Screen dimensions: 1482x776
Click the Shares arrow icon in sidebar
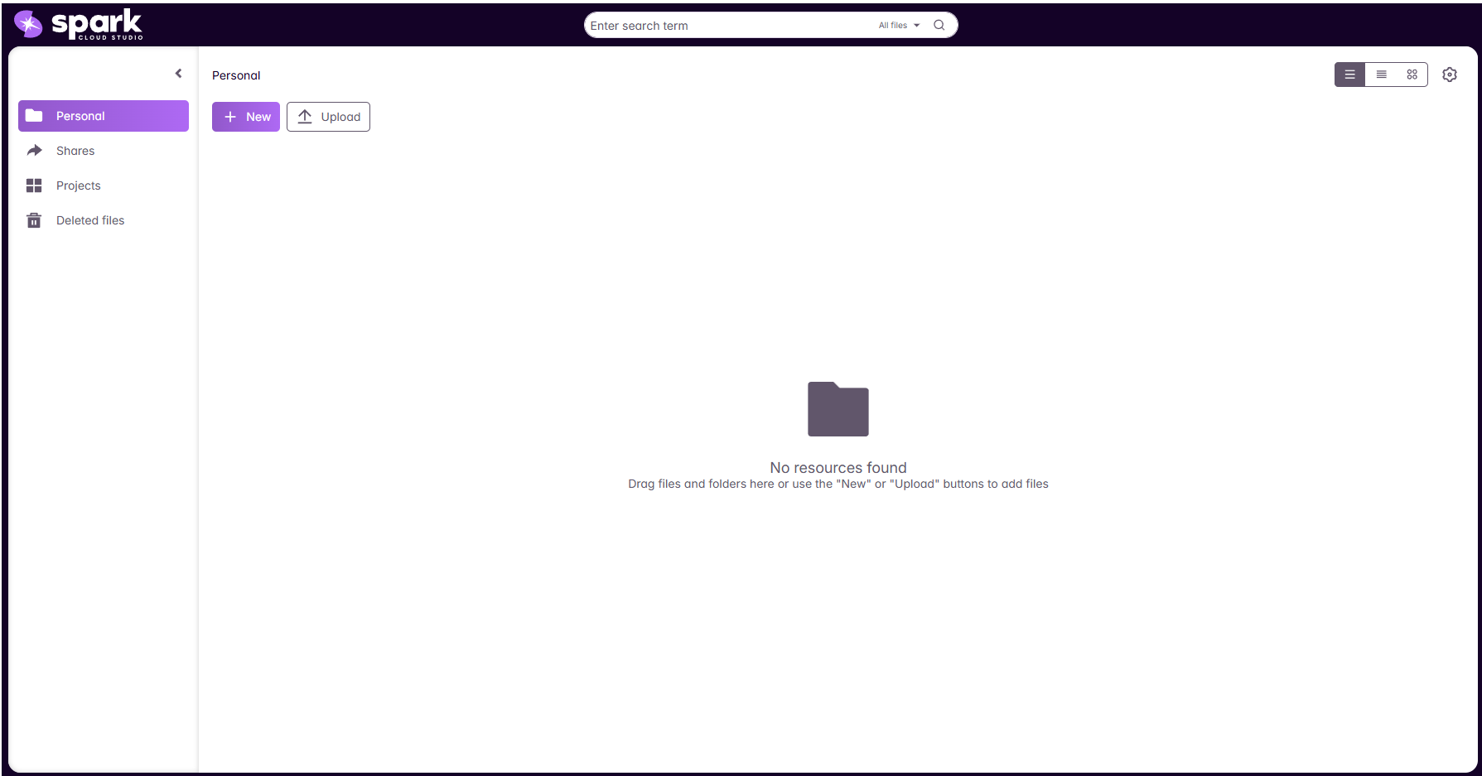click(34, 151)
